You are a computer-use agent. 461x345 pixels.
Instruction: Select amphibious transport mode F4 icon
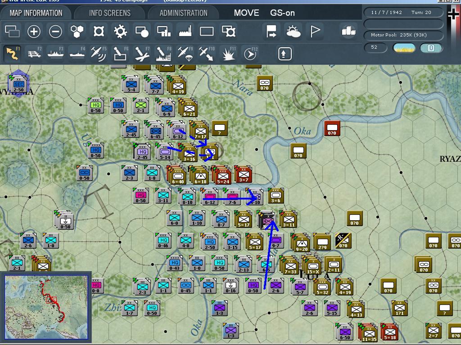tap(77, 54)
